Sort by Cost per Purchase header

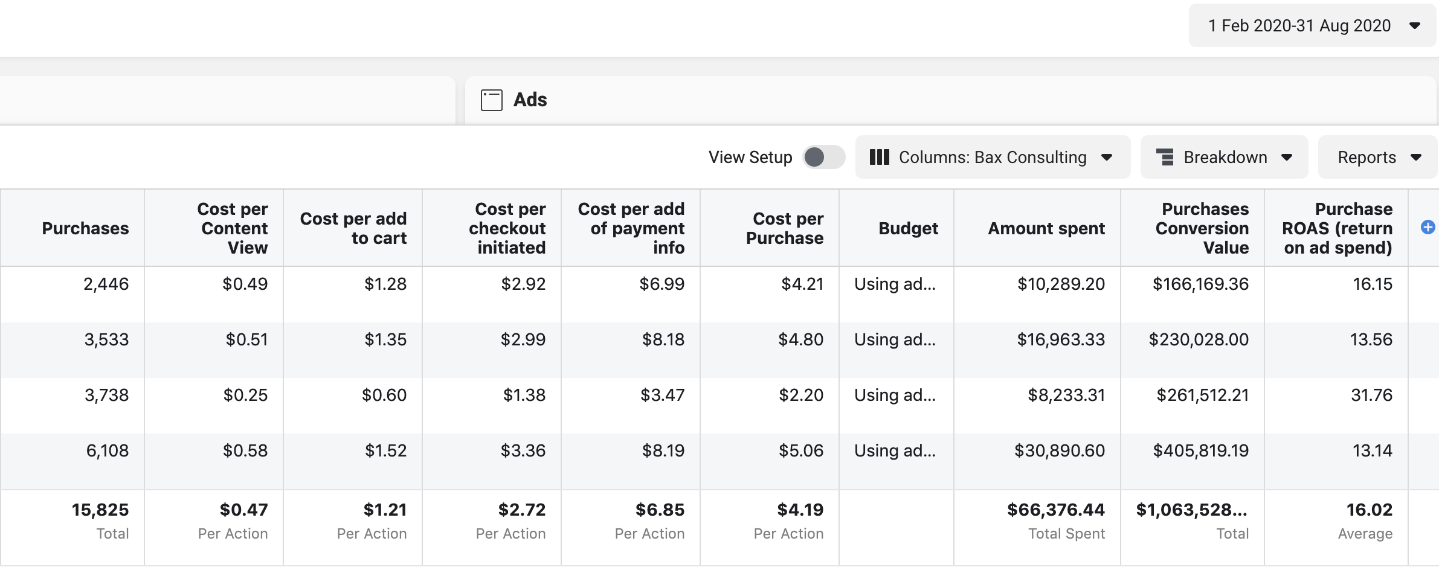pos(784,228)
